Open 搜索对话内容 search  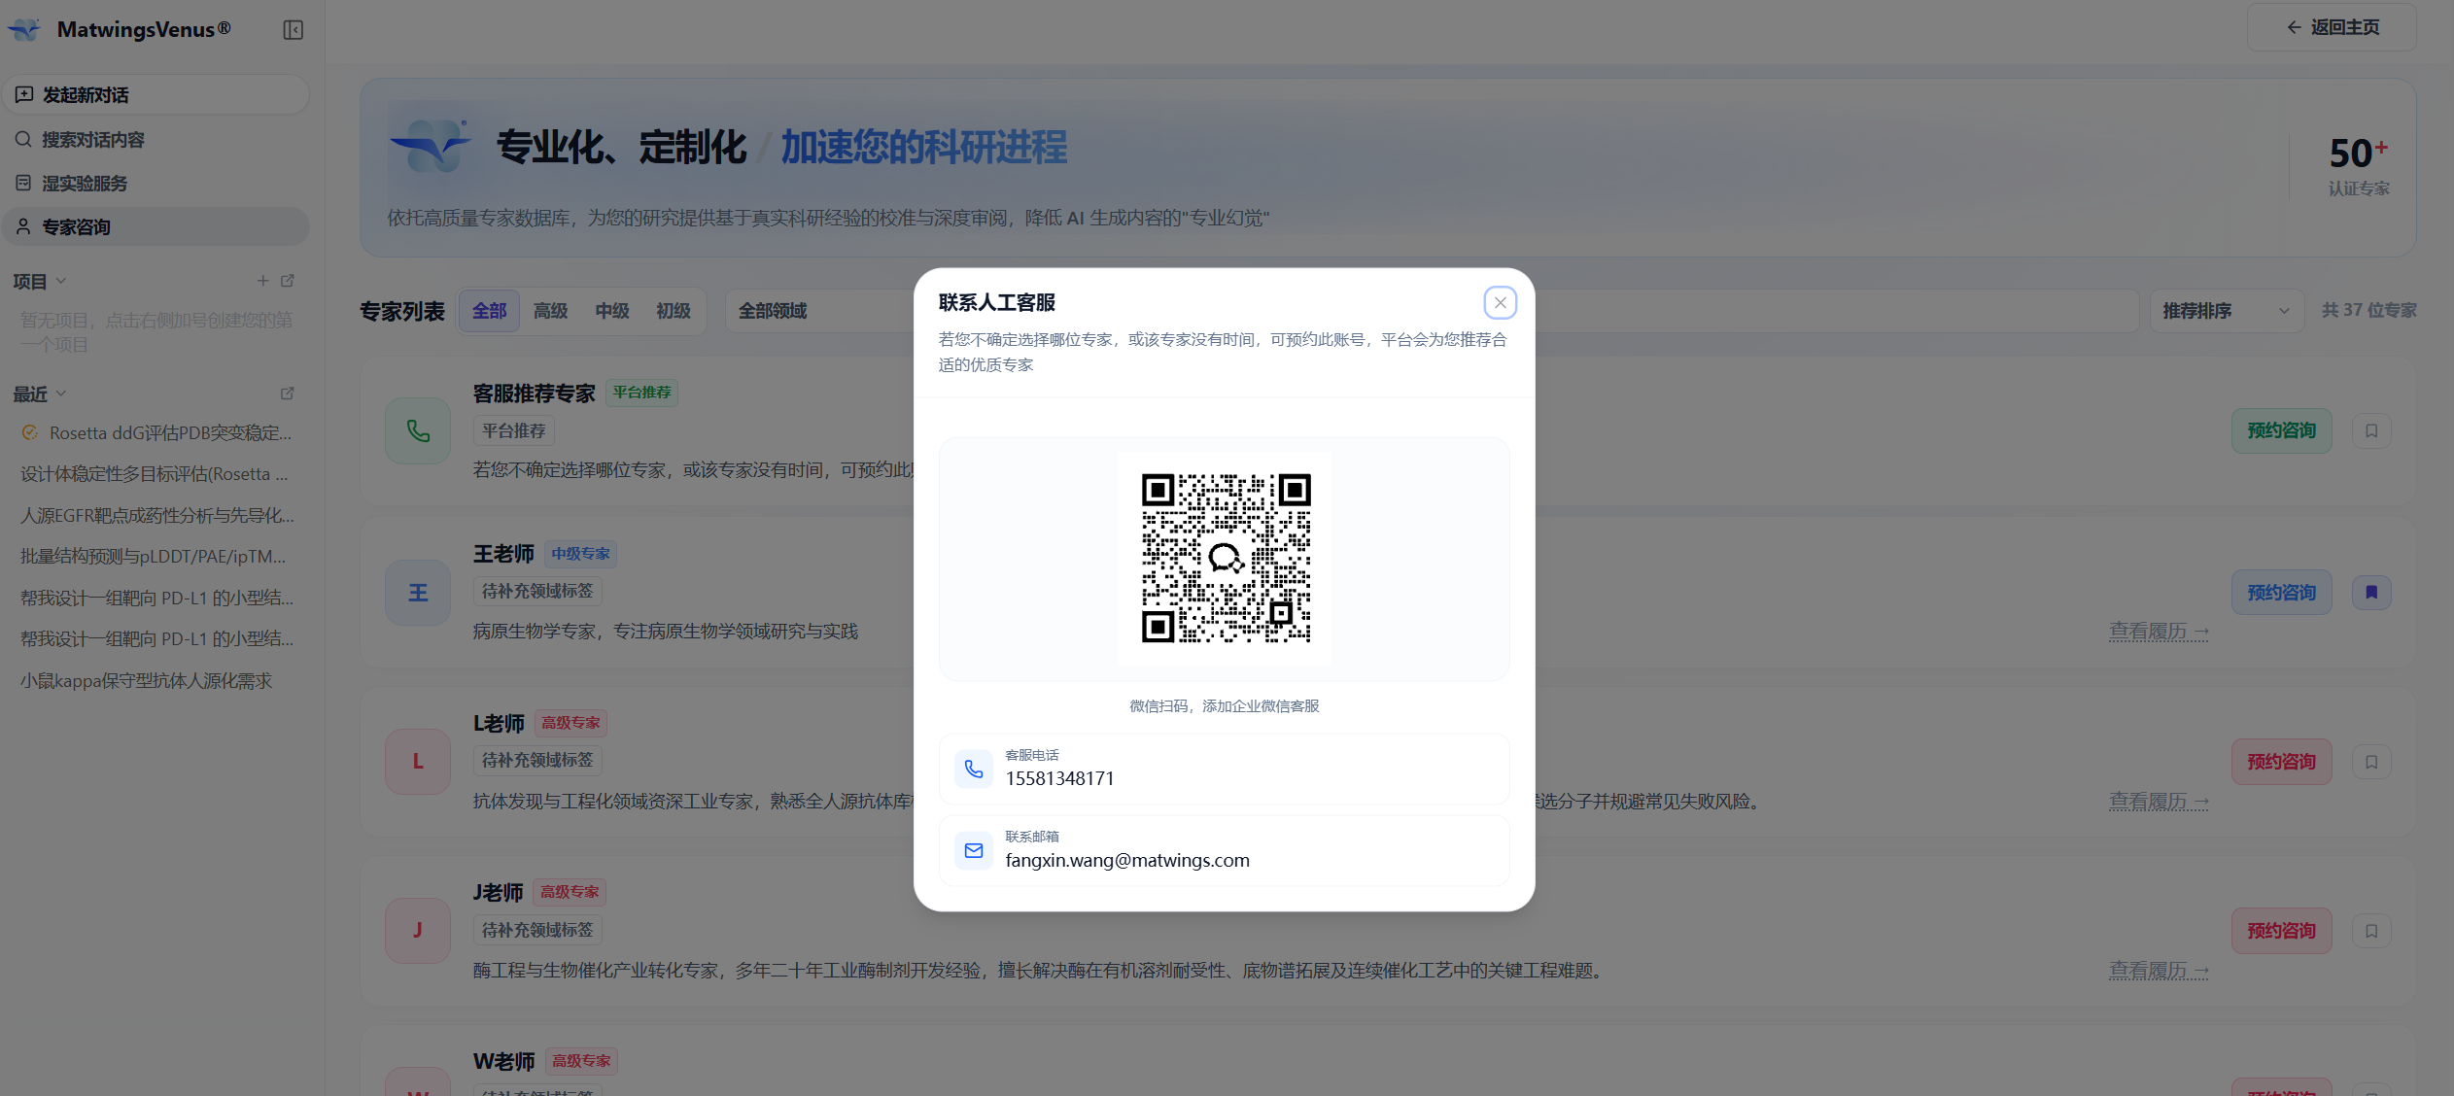coord(156,139)
